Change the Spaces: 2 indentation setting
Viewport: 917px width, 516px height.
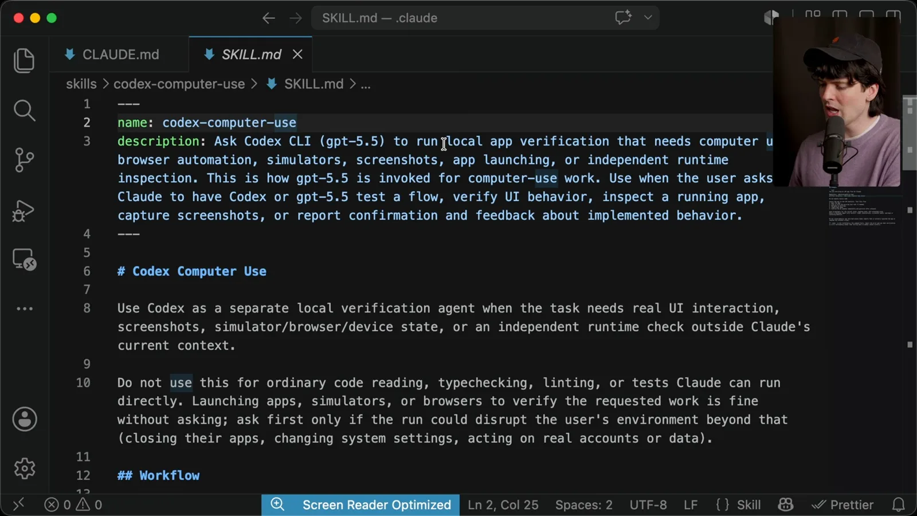click(583, 505)
